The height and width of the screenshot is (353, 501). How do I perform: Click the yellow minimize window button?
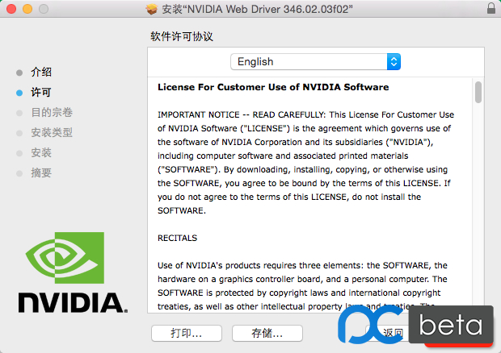pyautogui.click(x=27, y=9)
